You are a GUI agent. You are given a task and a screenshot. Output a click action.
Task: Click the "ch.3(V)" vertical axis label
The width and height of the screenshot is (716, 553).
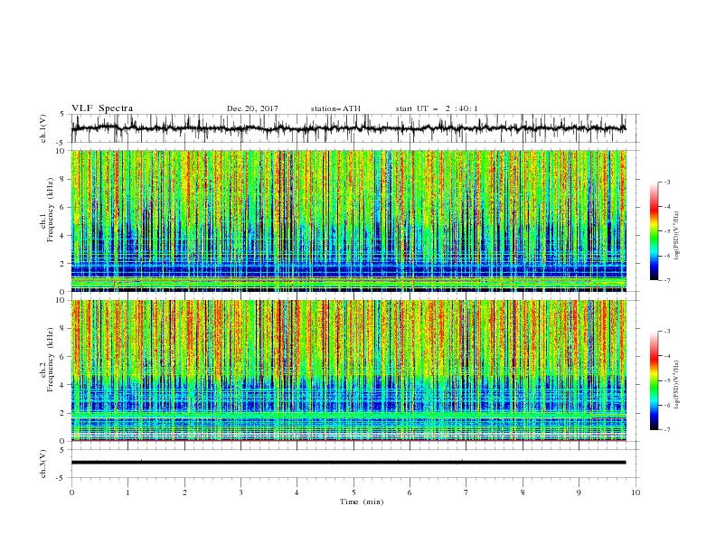tap(43, 464)
